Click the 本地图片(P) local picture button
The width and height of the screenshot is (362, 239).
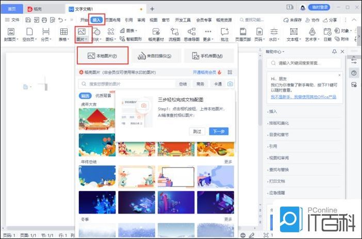[103, 56]
